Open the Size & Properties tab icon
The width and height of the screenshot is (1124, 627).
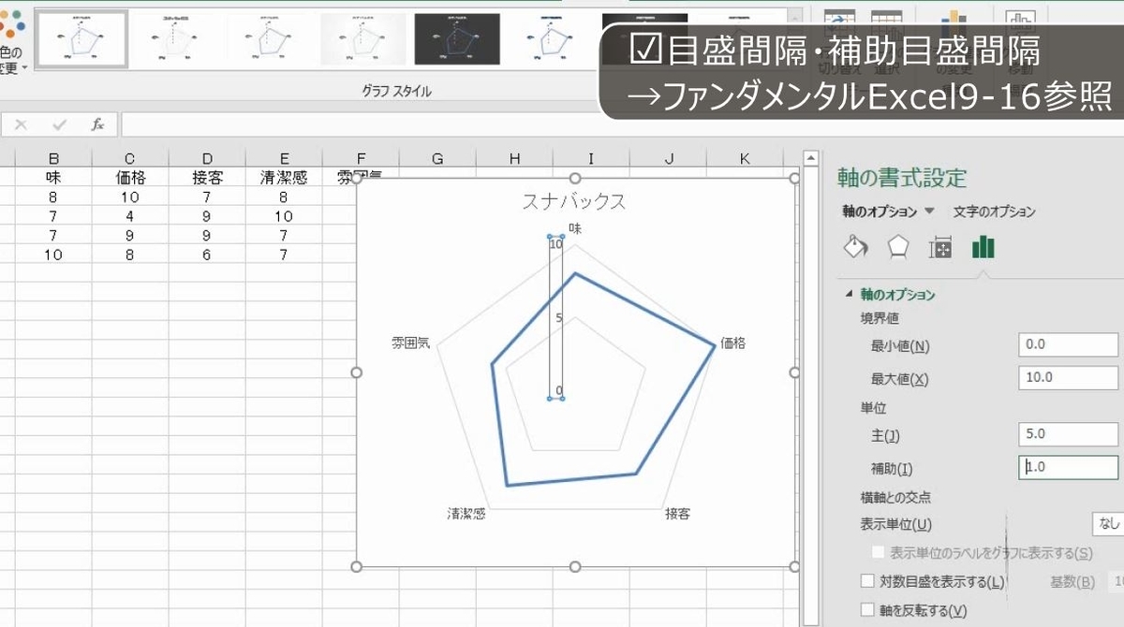pyautogui.click(x=940, y=247)
